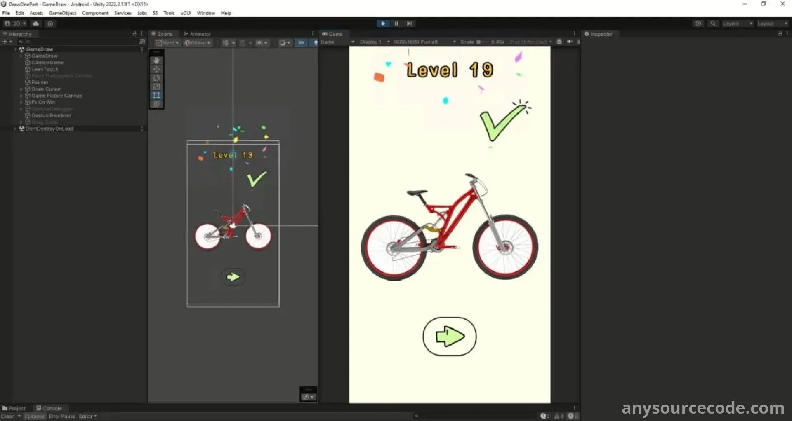Open the cloud services icon
This screenshot has width=792, height=421.
point(36,23)
